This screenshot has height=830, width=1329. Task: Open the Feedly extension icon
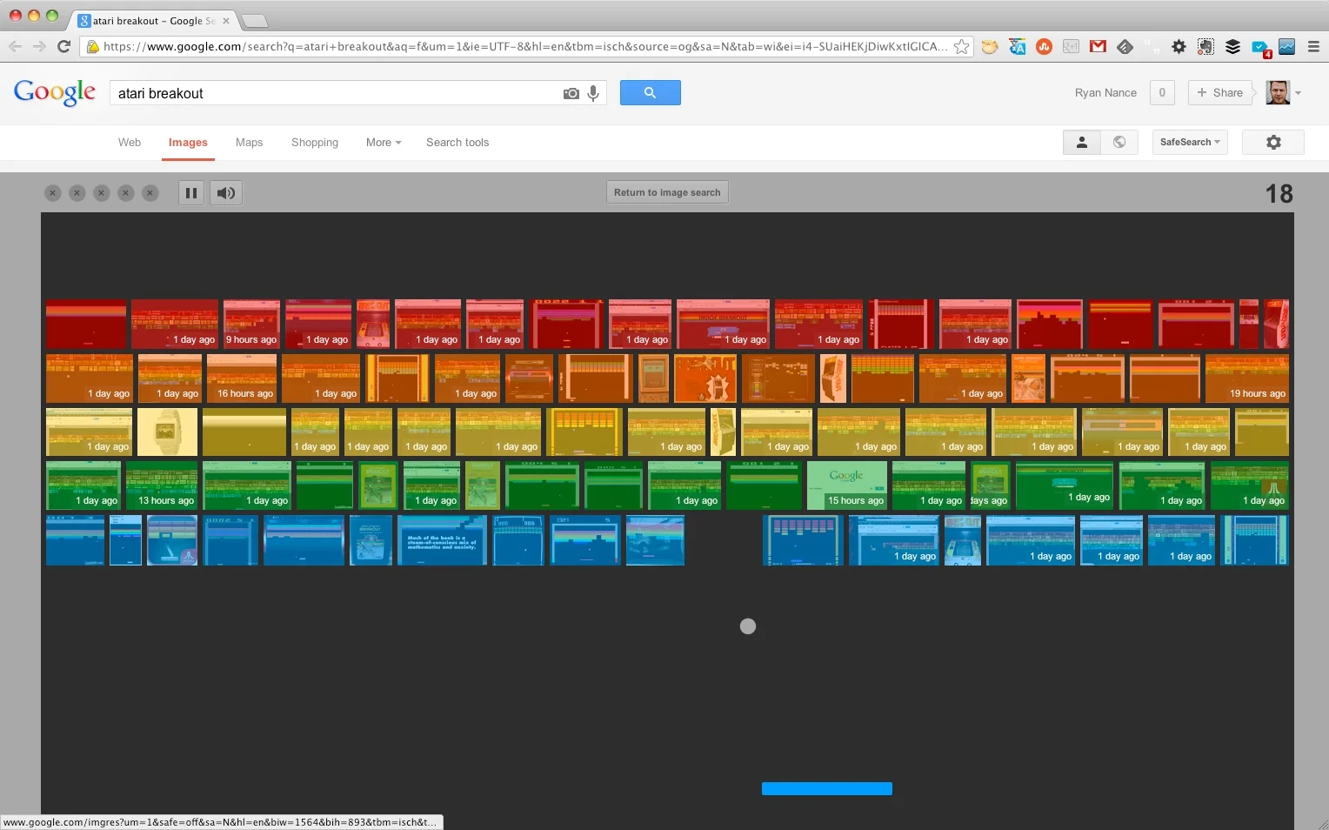[x=1125, y=47]
